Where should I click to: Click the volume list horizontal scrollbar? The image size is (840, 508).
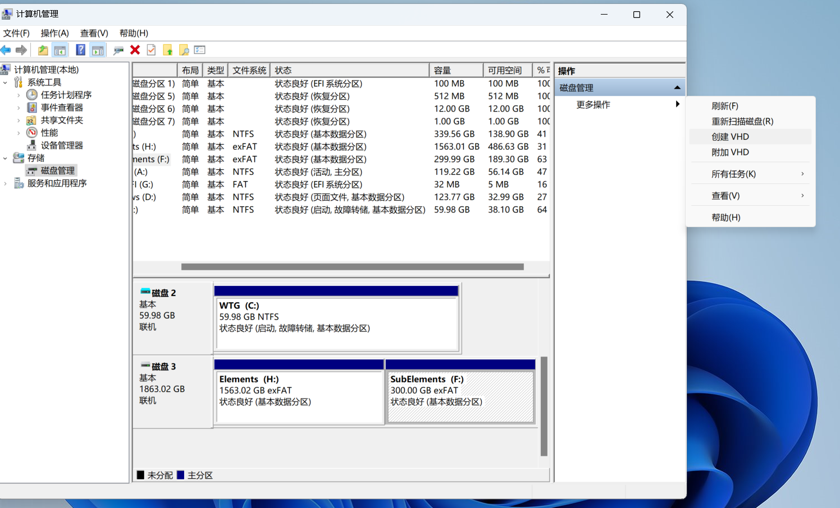coord(353,267)
